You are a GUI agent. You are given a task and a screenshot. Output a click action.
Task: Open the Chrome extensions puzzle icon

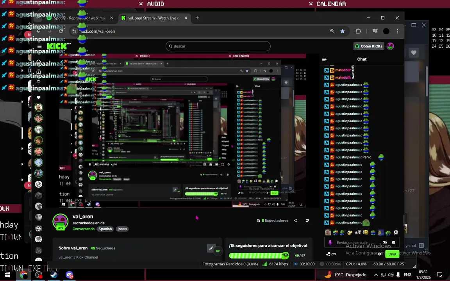[358, 31]
